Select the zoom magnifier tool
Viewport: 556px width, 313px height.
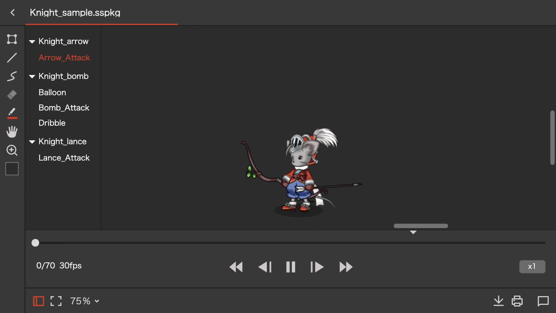point(12,150)
